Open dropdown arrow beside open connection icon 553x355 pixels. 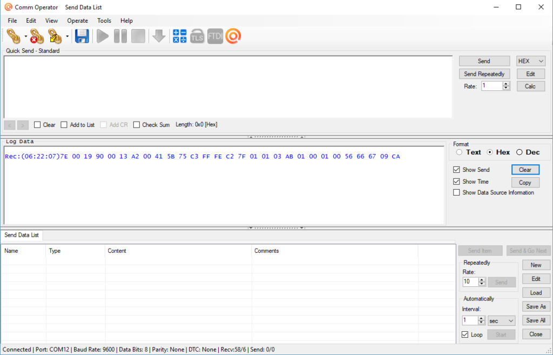[25, 37]
